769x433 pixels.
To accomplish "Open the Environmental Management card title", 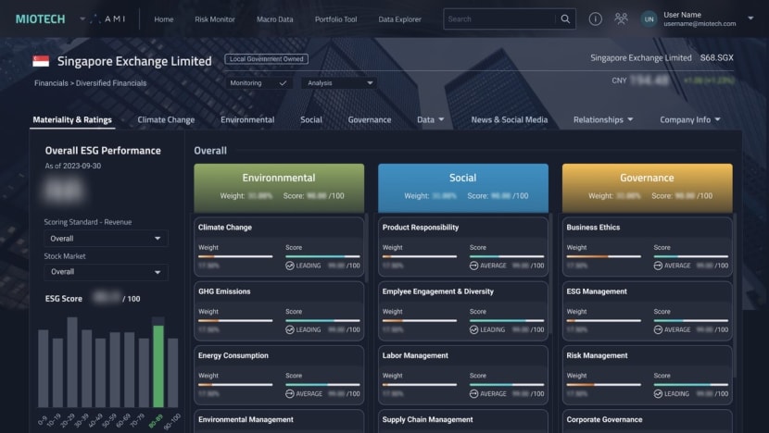I will click(246, 420).
